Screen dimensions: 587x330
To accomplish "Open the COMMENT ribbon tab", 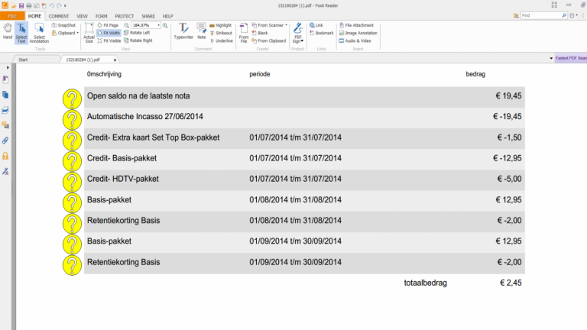I will click(x=58, y=15).
